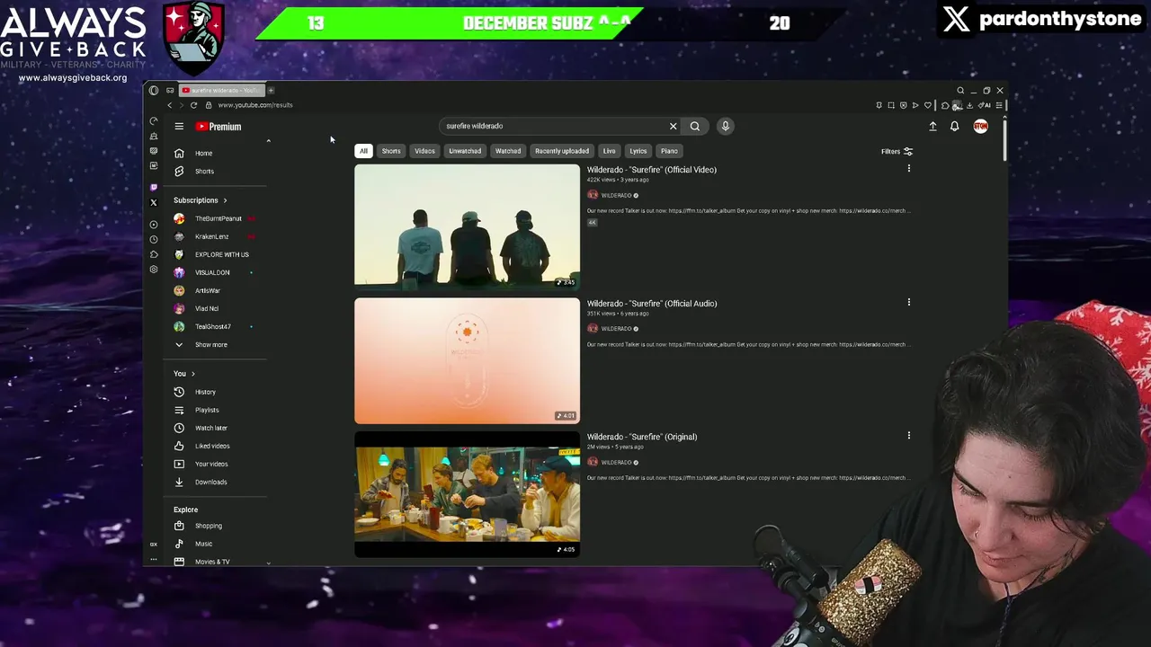
Task: Open more options for Official Video result
Action: point(908,169)
